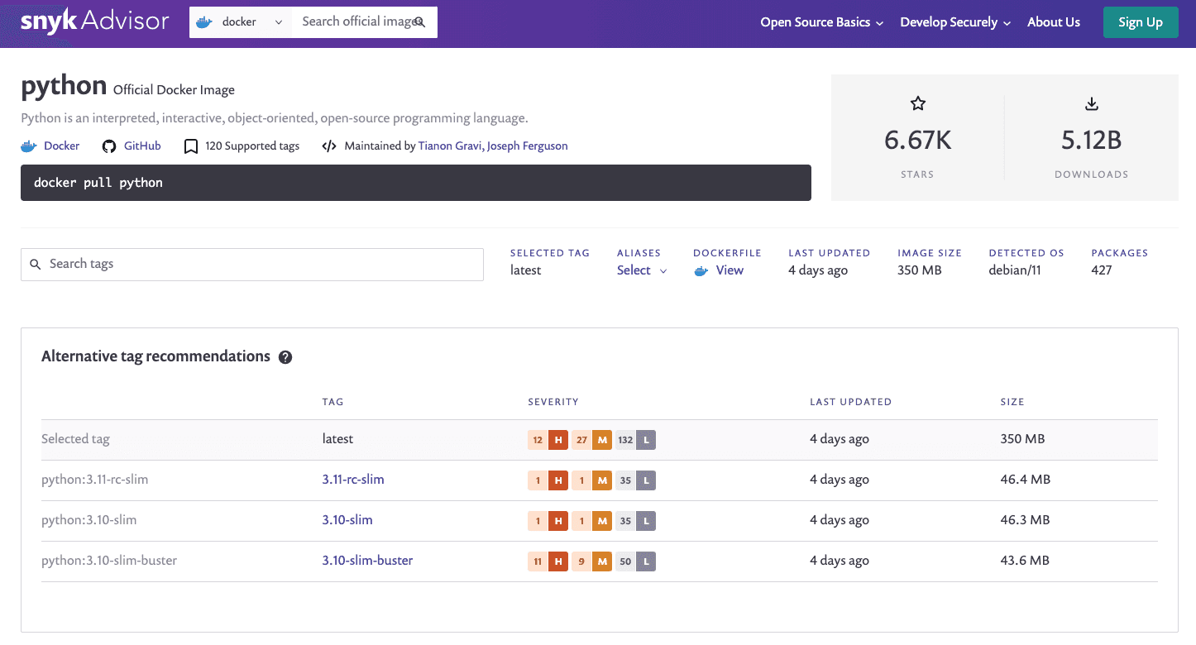Select the 3.10-slim-buster tag link
Image resolution: width=1196 pixels, height=645 pixels.
pyautogui.click(x=367, y=561)
